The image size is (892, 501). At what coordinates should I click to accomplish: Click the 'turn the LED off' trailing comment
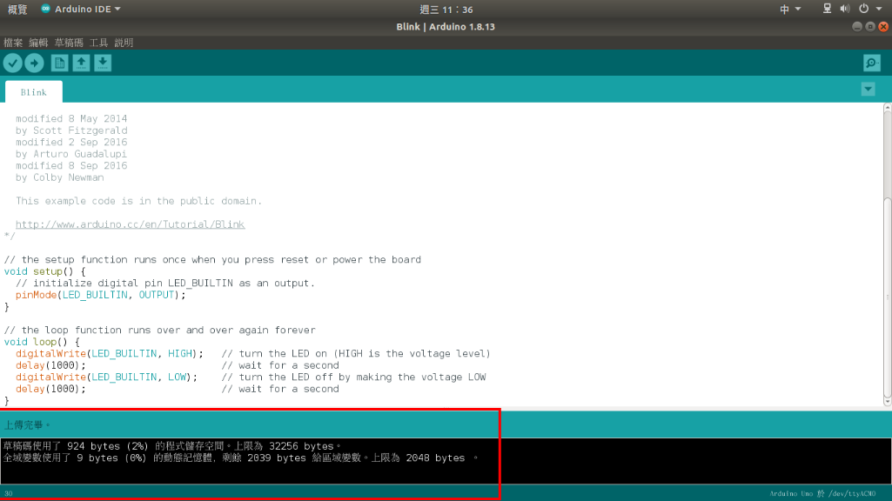point(354,377)
